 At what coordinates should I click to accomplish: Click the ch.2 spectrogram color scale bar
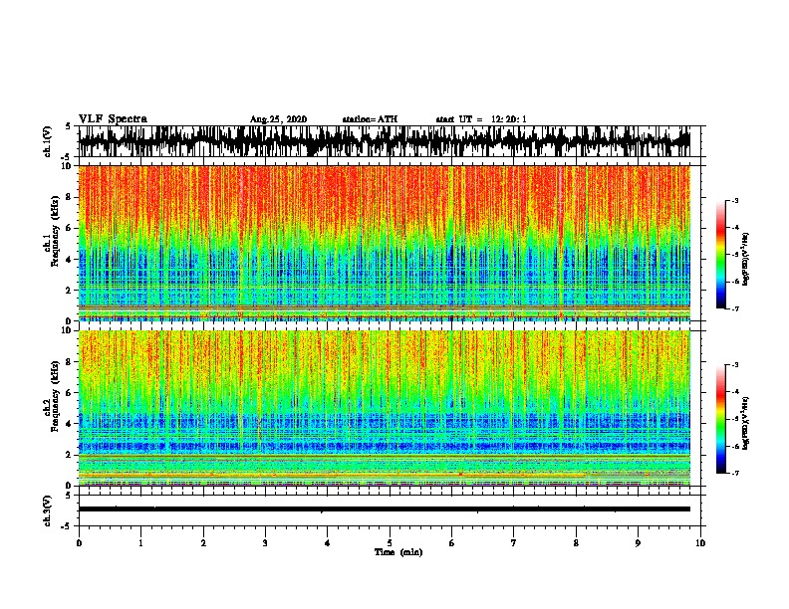pos(720,419)
